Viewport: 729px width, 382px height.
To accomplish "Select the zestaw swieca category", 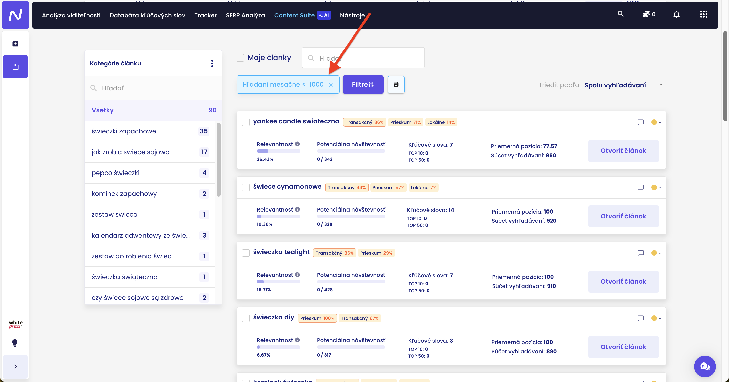I will pos(150,215).
